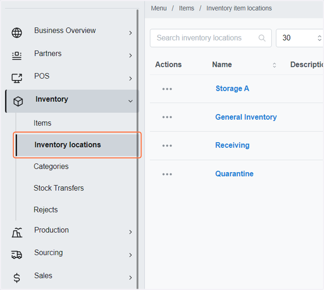Open the Storage A location link

[x=232, y=89]
